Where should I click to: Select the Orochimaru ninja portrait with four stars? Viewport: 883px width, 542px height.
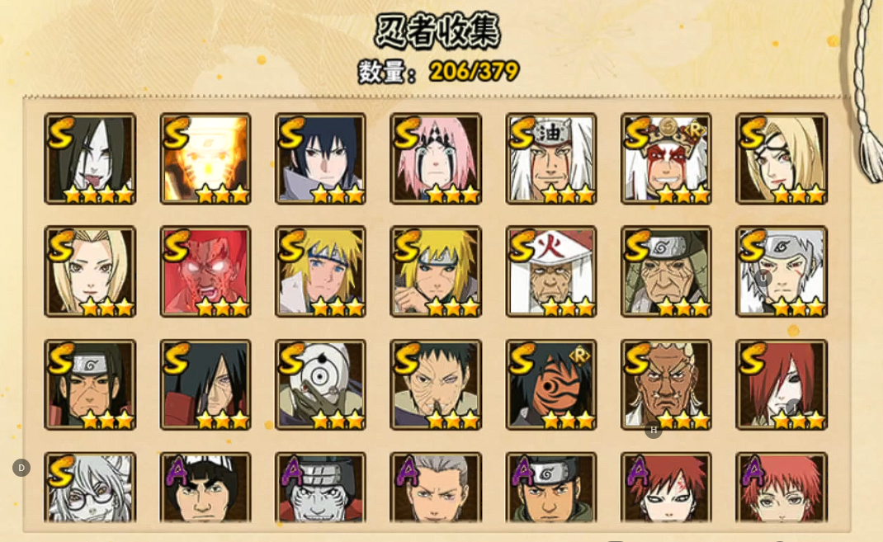point(90,158)
